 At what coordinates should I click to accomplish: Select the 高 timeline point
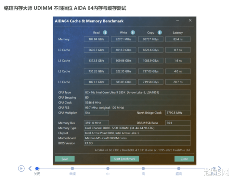click(143, 169)
